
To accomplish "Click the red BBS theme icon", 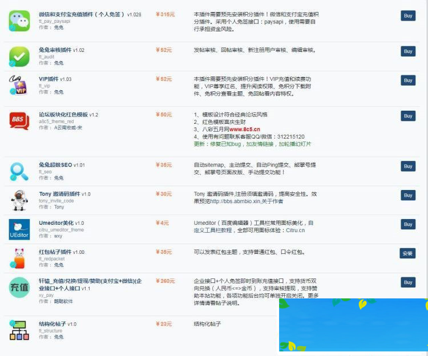I will pyautogui.click(x=19, y=121).
